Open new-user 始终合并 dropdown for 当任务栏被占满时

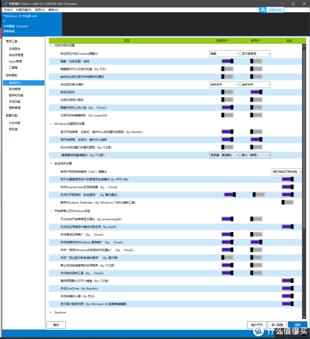pyautogui.click(x=256, y=84)
